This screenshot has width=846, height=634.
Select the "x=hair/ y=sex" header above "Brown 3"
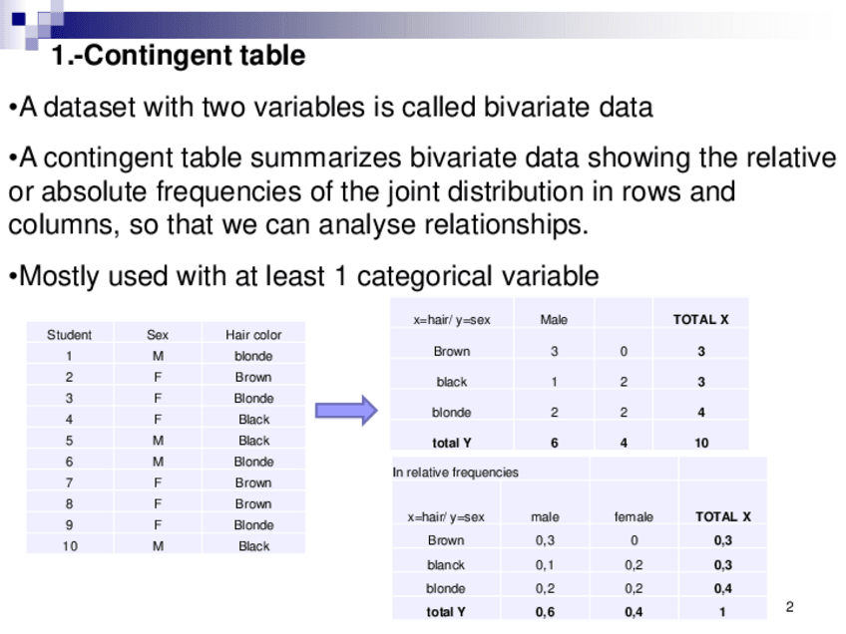(x=452, y=320)
